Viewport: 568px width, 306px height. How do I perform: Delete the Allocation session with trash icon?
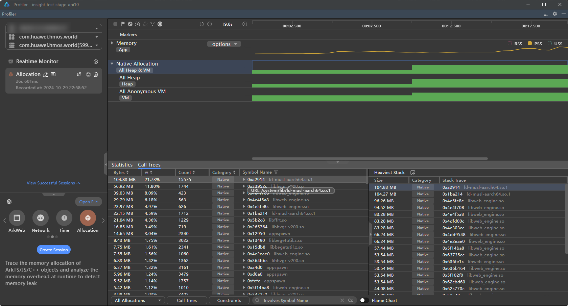(96, 74)
